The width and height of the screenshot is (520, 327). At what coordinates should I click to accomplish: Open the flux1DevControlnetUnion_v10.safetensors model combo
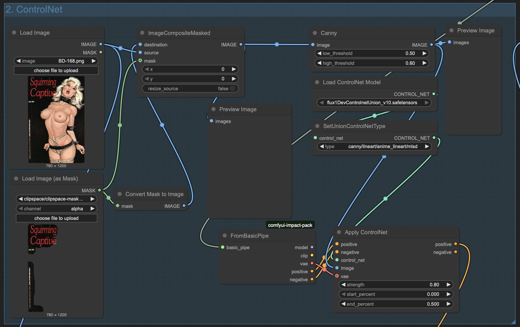374,102
